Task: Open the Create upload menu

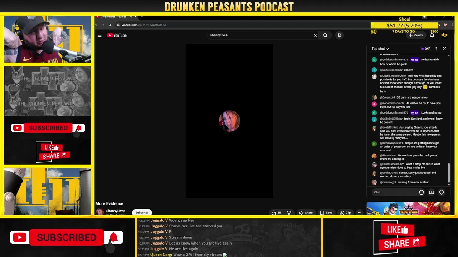Action: click(x=416, y=35)
